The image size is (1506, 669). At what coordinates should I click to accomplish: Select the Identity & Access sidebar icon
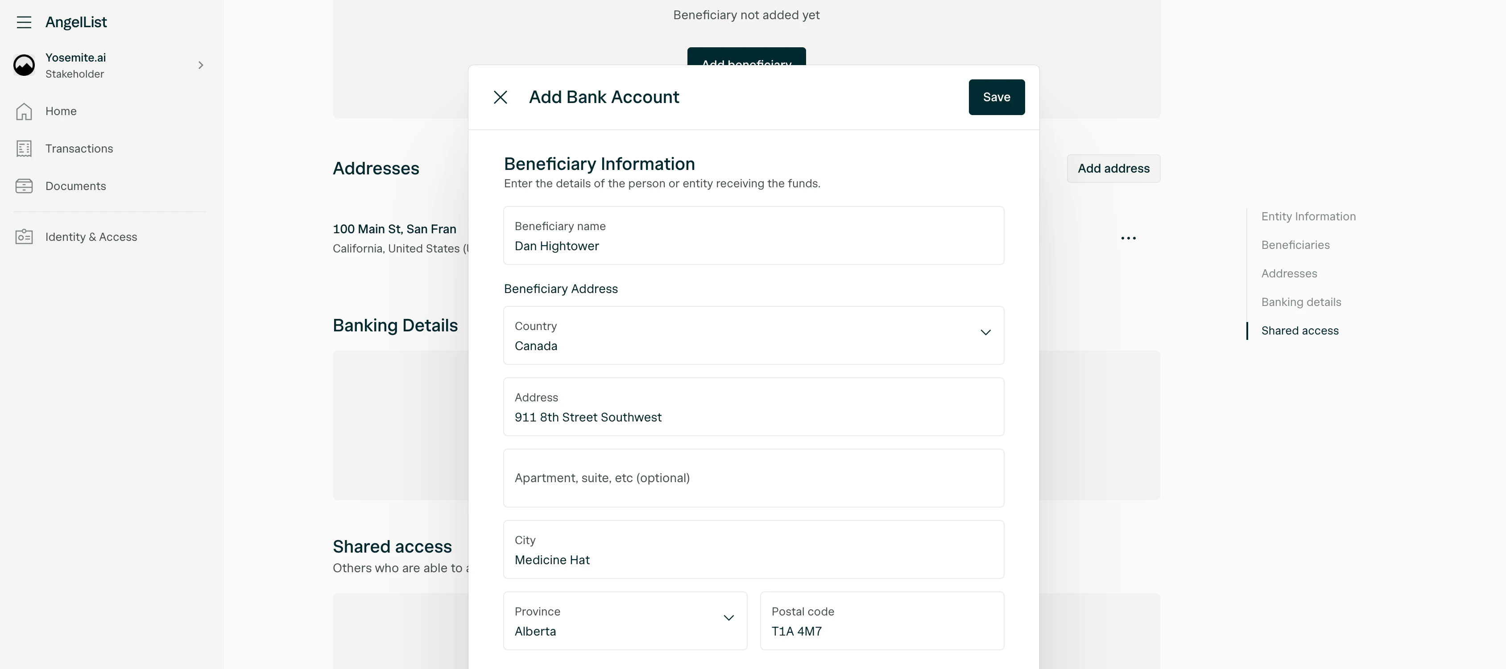24,237
